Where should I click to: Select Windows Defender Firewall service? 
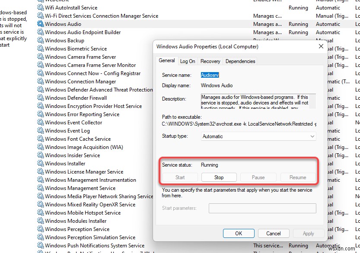[76, 98]
